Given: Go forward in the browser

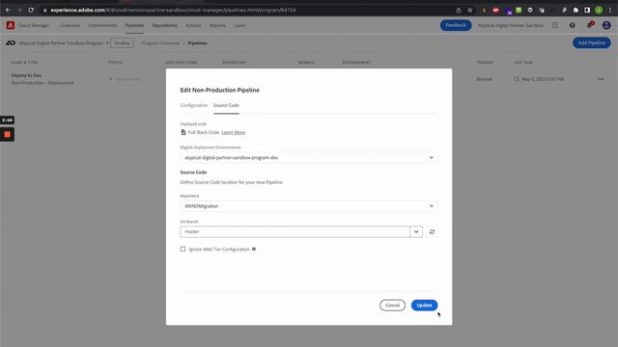Looking at the screenshot, I should click(19, 10).
